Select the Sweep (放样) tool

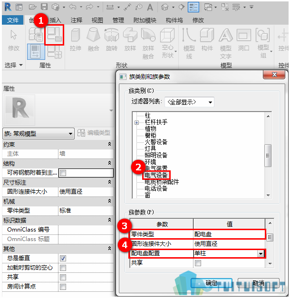tap(130, 40)
